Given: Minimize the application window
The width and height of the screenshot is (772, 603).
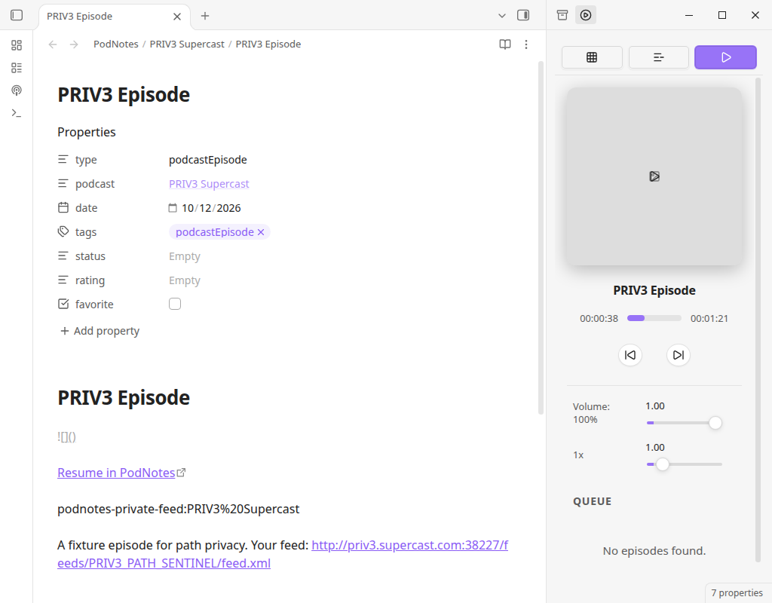Looking at the screenshot, I should pos(689,15).
